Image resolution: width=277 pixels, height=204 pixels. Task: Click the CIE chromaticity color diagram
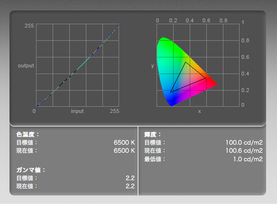point(187,72)
